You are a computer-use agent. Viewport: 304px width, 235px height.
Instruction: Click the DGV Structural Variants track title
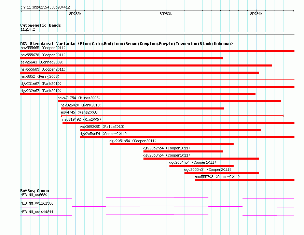tap(127, 44)
